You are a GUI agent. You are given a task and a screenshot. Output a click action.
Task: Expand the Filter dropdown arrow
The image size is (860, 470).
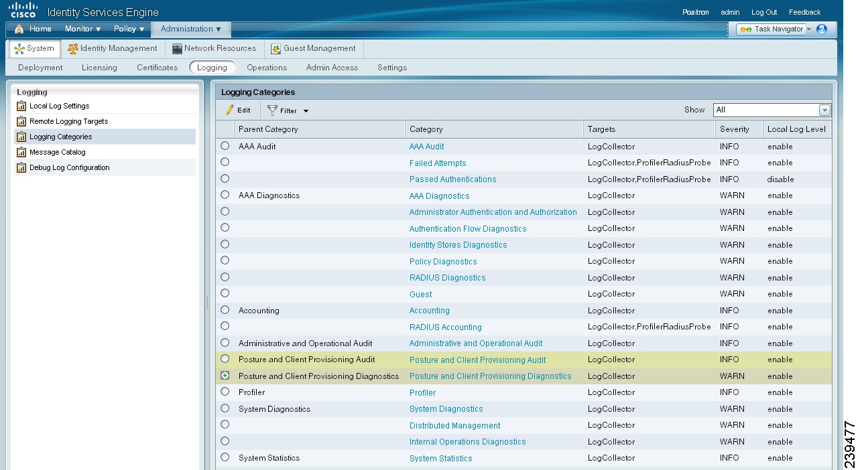click(306, 111)
